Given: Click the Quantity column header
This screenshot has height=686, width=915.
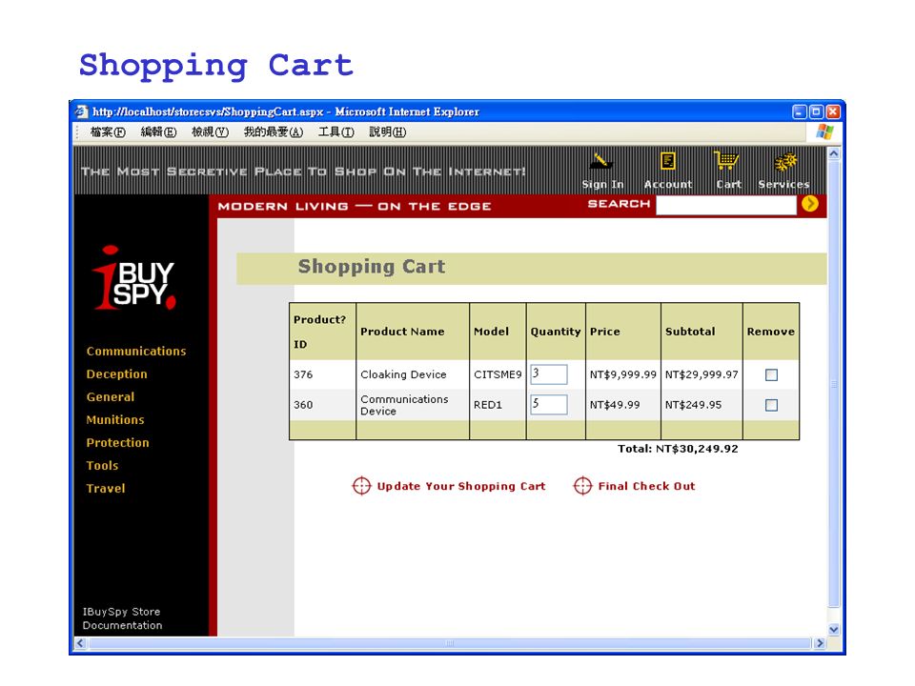Looking at the screenshot, I should click(556, 332).
